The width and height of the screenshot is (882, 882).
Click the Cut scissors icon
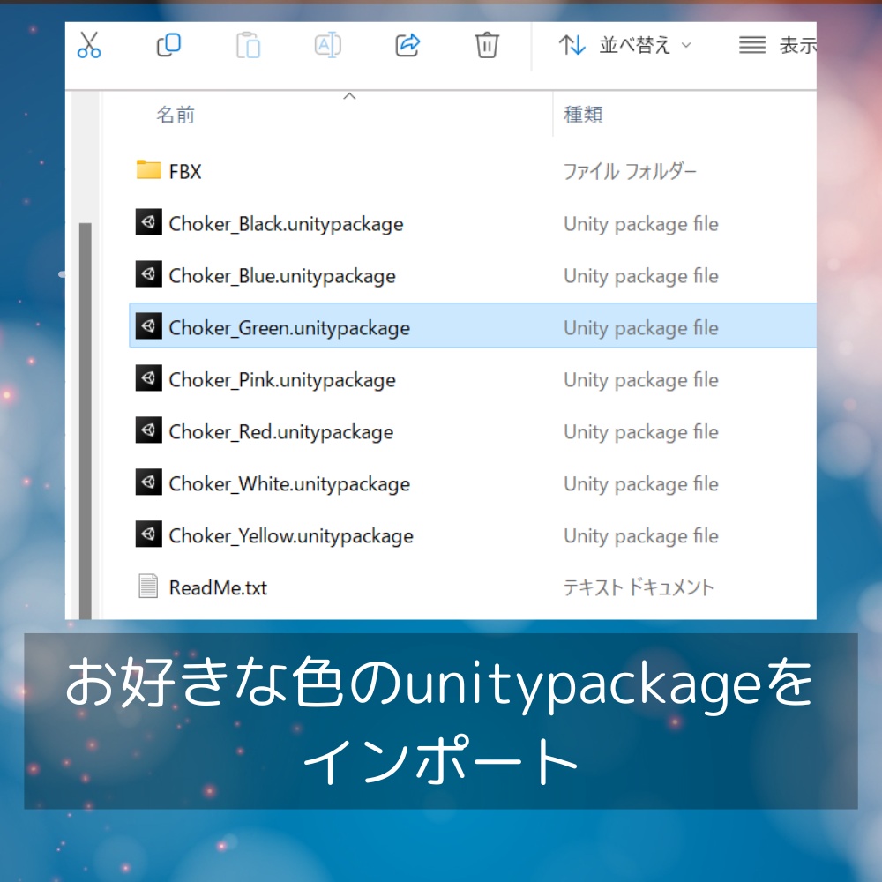[89, 45]
